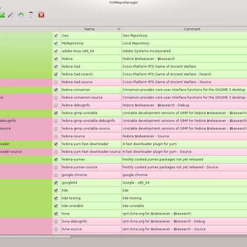Disable the google64 repository checkbox
Viewport: 247px width, 247px height.
tap(56, 183)
